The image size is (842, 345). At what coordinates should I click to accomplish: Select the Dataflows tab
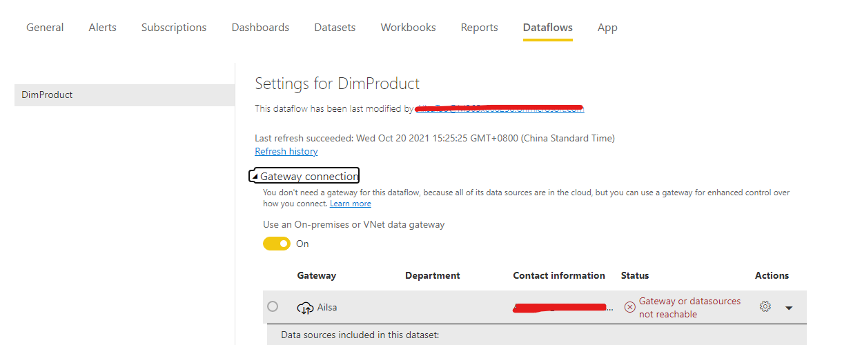(547, 28)
